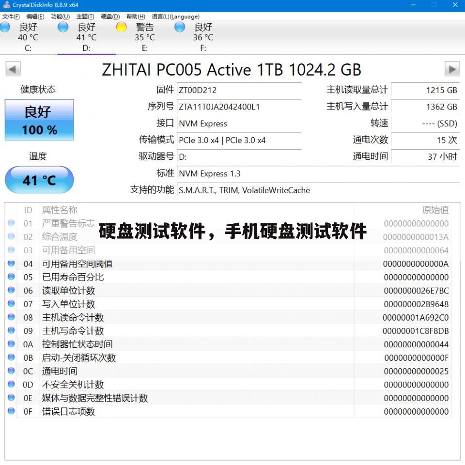This screenshot has width=465, height=465.
Task: Open the 帮助(H) menu
Action: pos(136,16)
